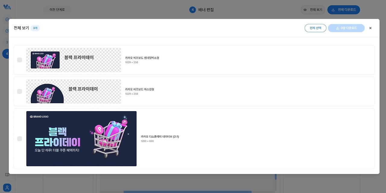
Task: Click the eye icon on 전체 보기
Action: click(305, 10)
